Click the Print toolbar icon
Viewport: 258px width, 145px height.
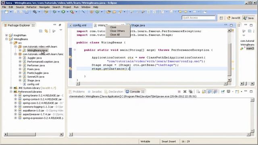point(27,12)
